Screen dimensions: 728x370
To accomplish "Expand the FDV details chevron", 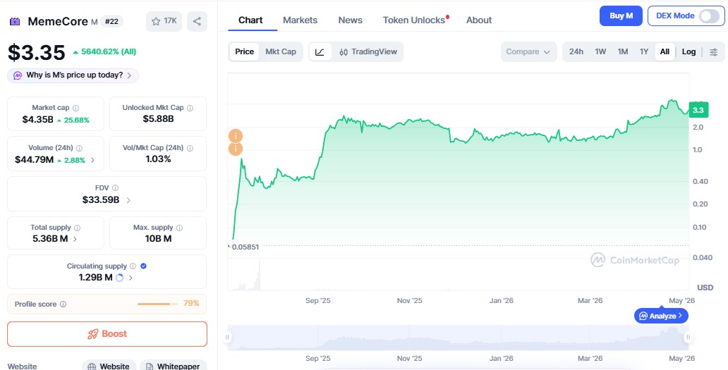I will point(128,200).
